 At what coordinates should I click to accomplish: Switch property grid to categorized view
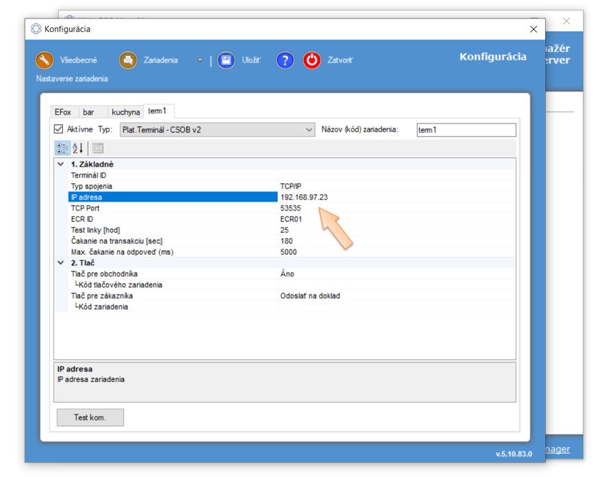[x=62, y=148]
